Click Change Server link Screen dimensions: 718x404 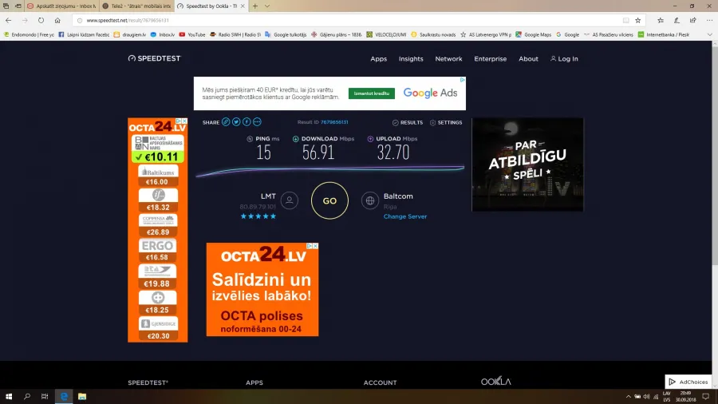(405, 216)
